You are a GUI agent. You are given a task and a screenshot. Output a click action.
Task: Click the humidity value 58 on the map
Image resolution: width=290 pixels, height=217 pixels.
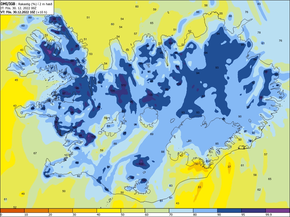255,175
